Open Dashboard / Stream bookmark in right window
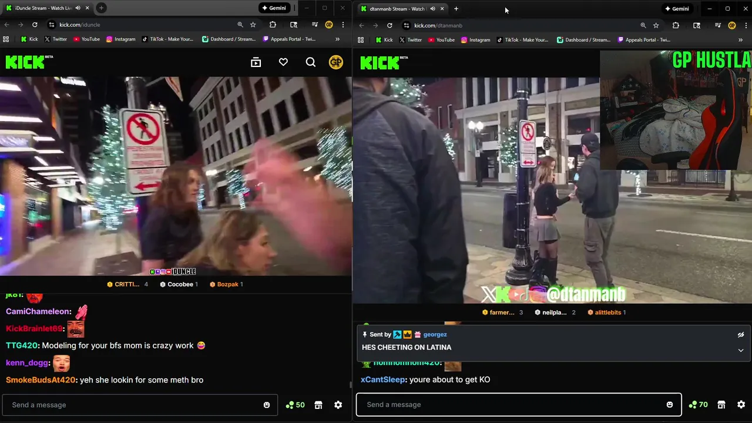This screenshot has width=752, height=423. [x=583, y=40]
